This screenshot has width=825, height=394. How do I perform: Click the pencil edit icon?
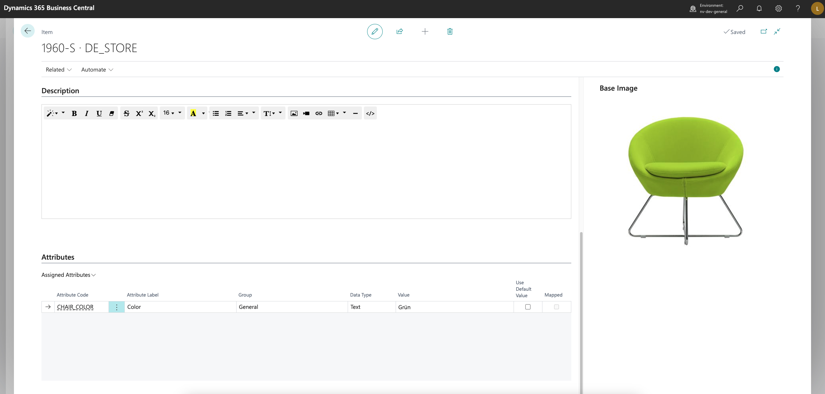[x=375, y=31]
